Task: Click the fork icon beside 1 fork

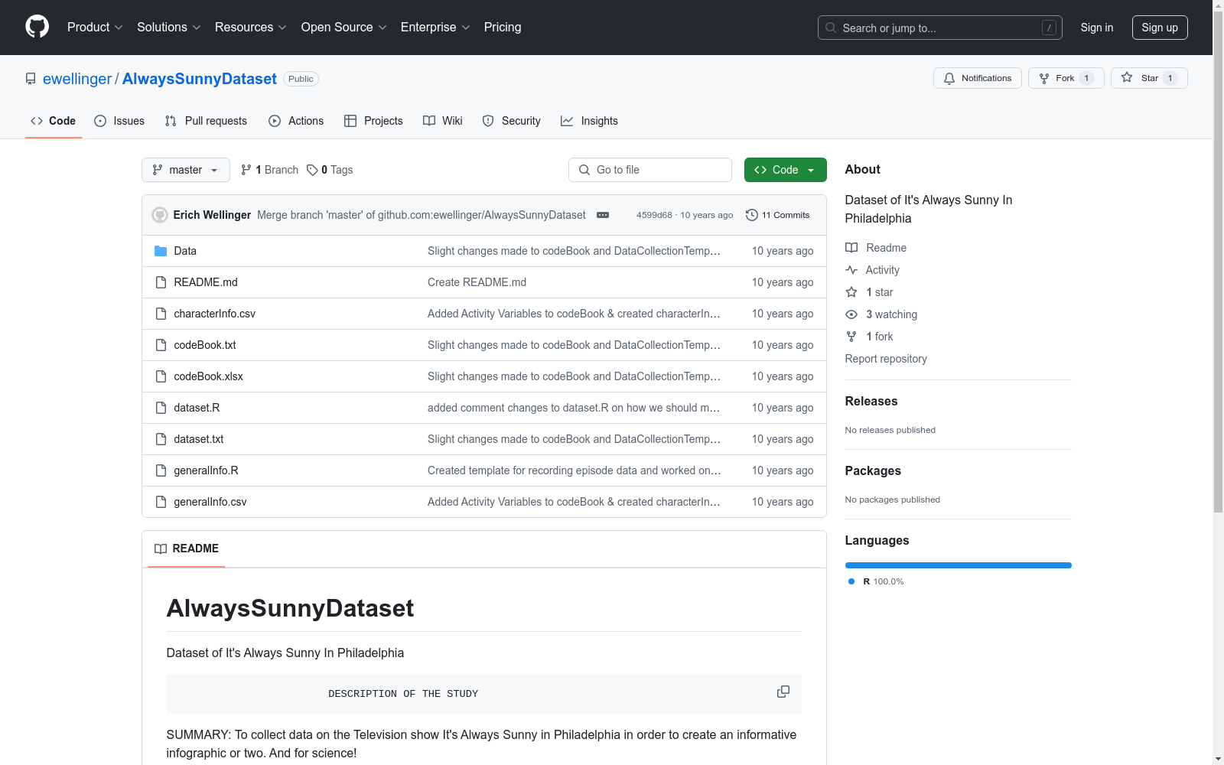Action: click(x=851, y=337)
